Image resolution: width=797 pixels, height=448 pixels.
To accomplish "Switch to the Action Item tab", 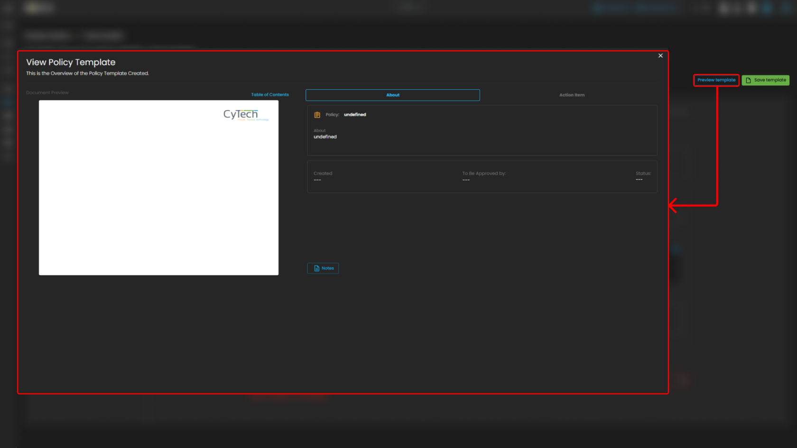I will click(x=572, y=95).
